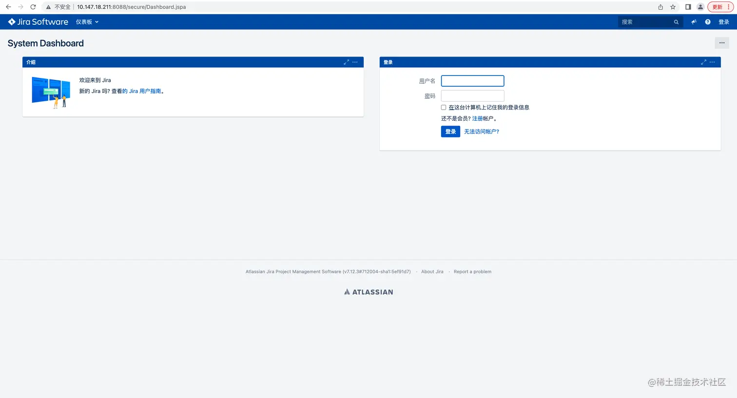Screen dimensions: 737x398
Task: Click the System Dashboard heading
Action: (x=46, y=43)
